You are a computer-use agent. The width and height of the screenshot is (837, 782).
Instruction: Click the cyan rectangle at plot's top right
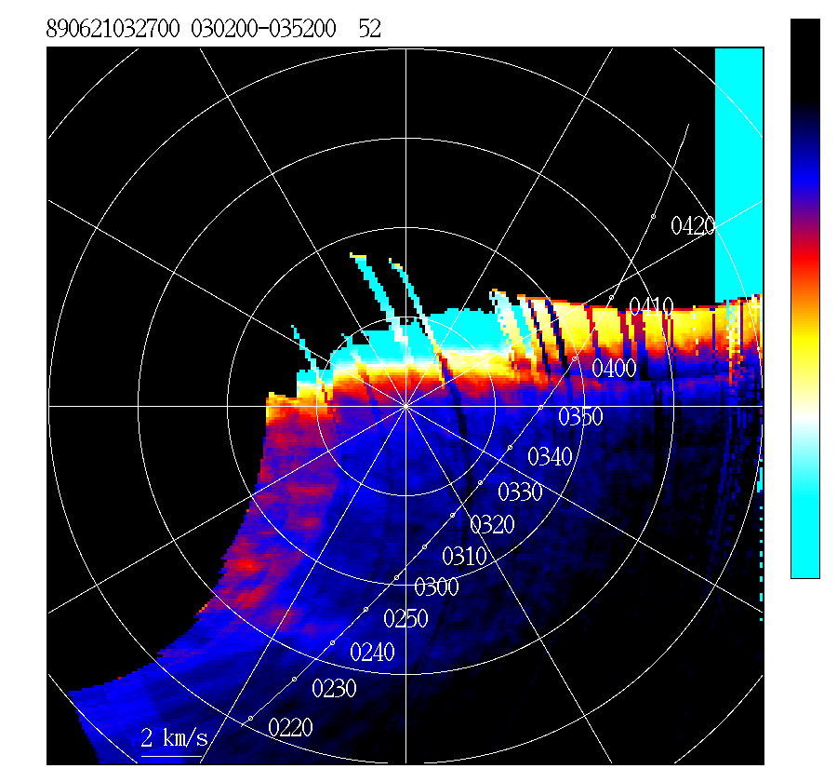point(738,174)
